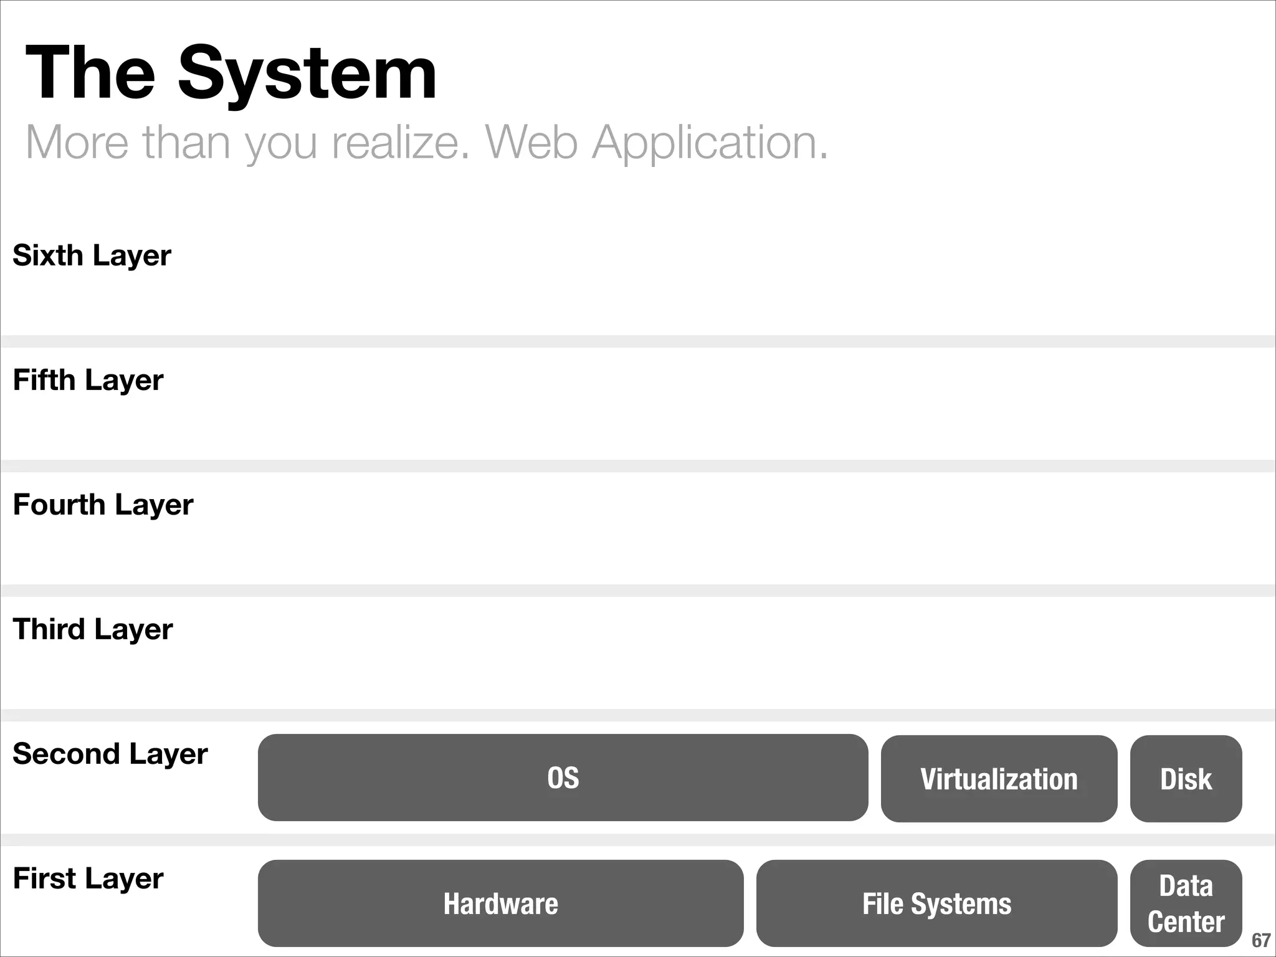Screen dimensions: 1276x957
Task: Click the subtitle 'More than you realize. Web Application.'
Action: (427, 143)
